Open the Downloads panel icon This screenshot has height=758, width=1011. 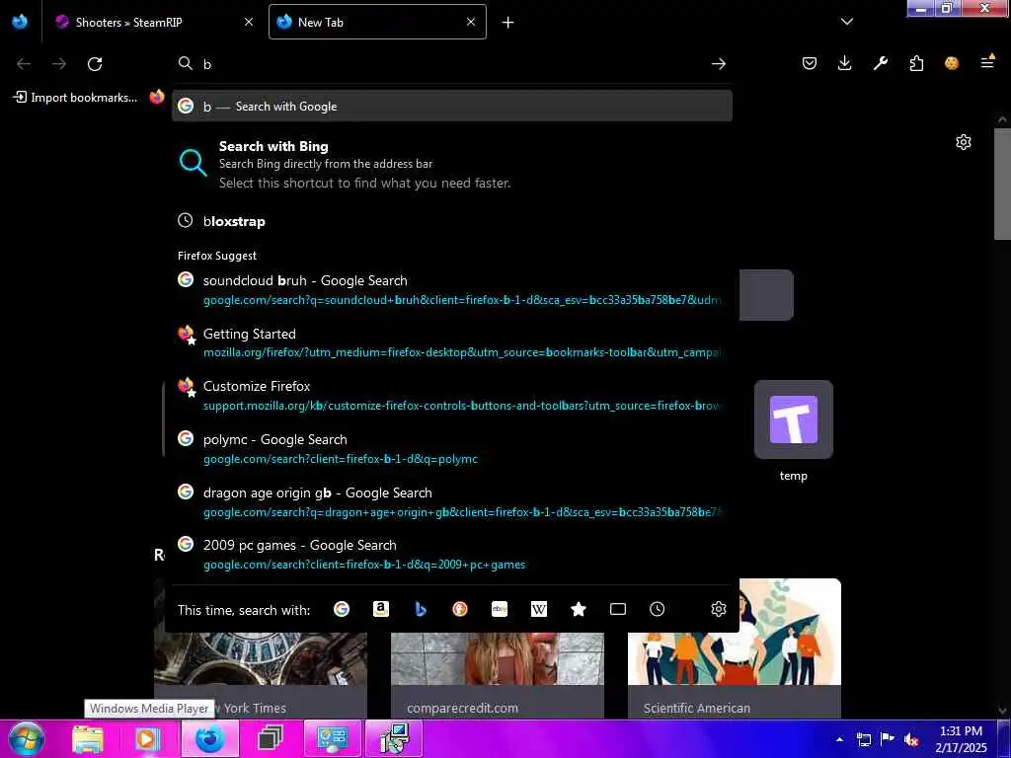pyautogui.click(x=845, y=63)
